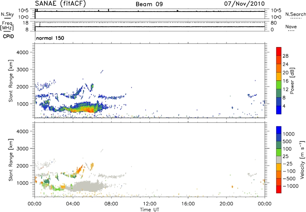Click the 18 tick on frequency axis

26,23
